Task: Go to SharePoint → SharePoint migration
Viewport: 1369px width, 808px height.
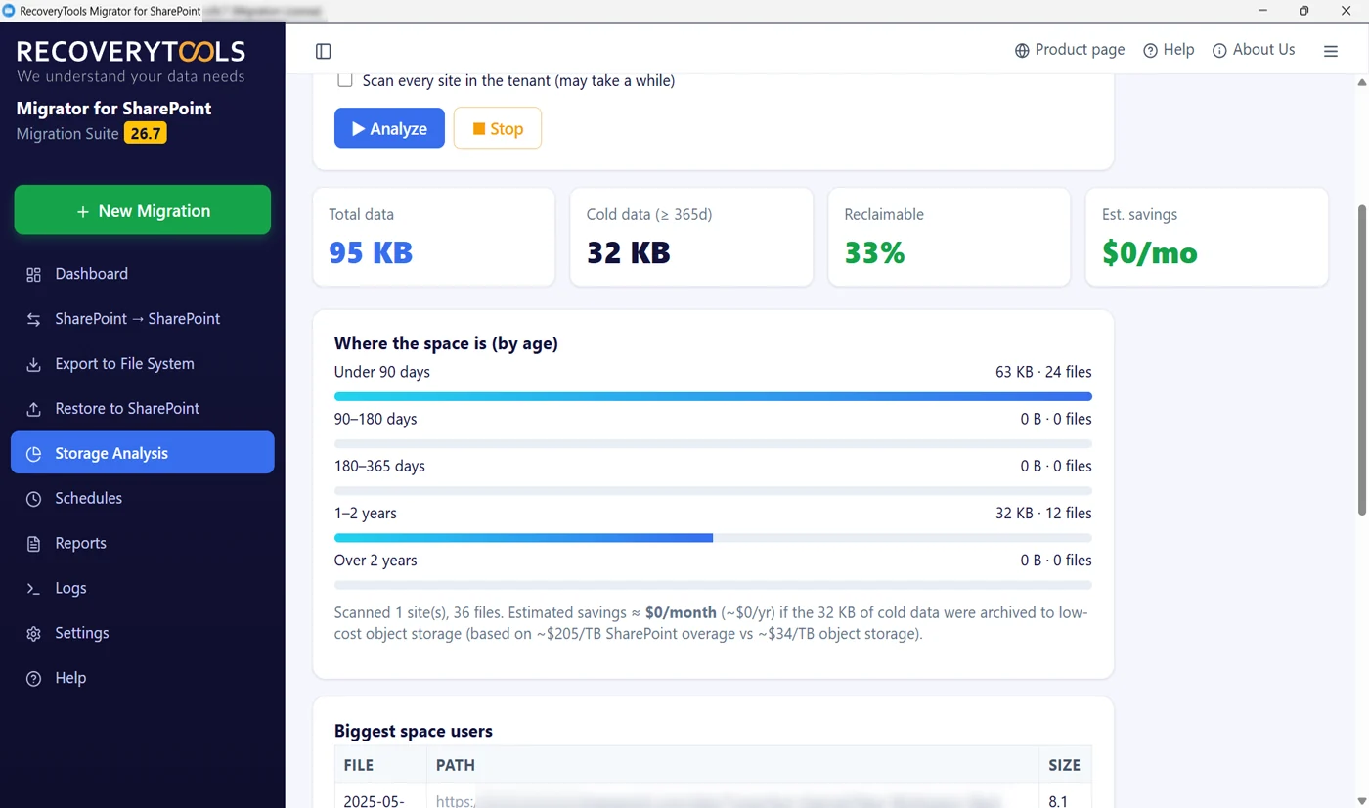Action: point(143,319)
